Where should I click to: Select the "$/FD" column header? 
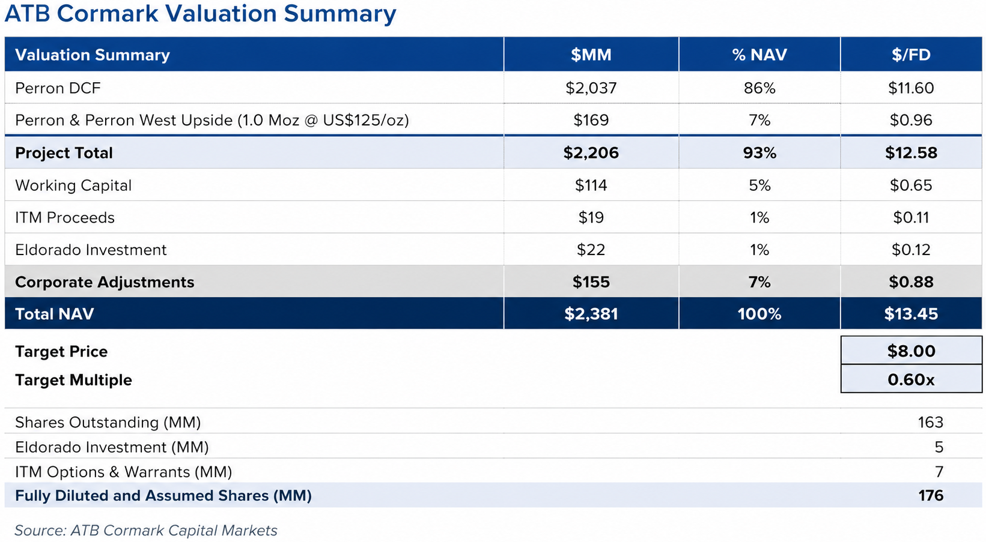911,55
